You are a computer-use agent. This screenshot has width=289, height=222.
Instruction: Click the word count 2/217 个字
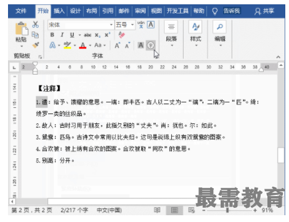[x=75, y=210]
